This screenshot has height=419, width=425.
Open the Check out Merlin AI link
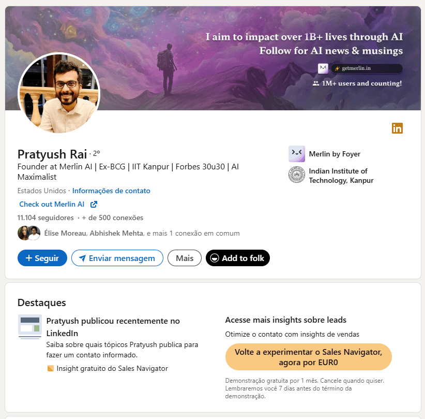[52, 204]
